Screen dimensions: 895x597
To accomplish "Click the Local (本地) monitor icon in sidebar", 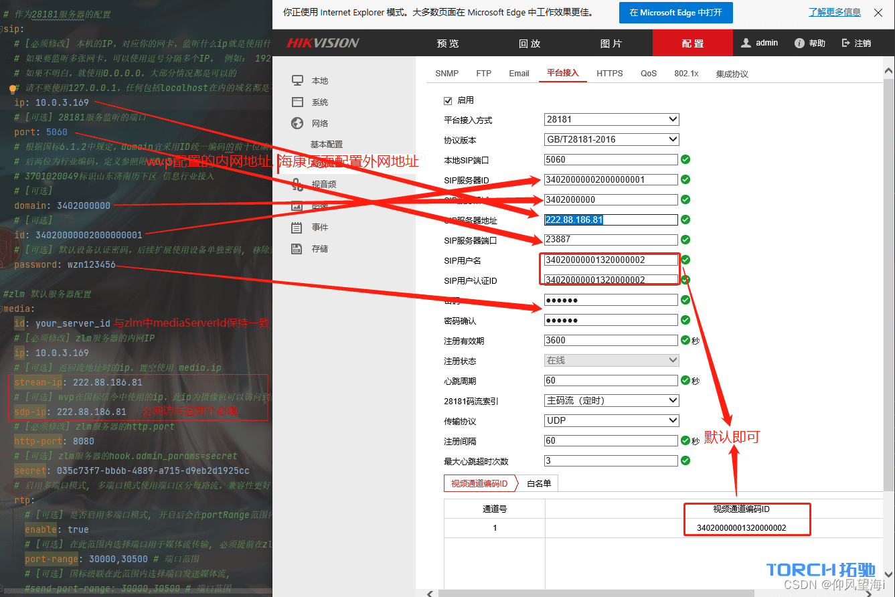I will (298, 80).
